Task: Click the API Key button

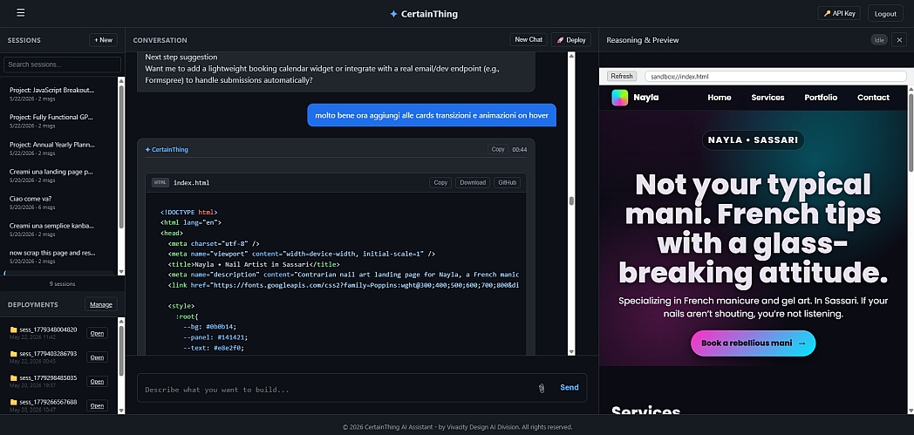Action: 839,13
